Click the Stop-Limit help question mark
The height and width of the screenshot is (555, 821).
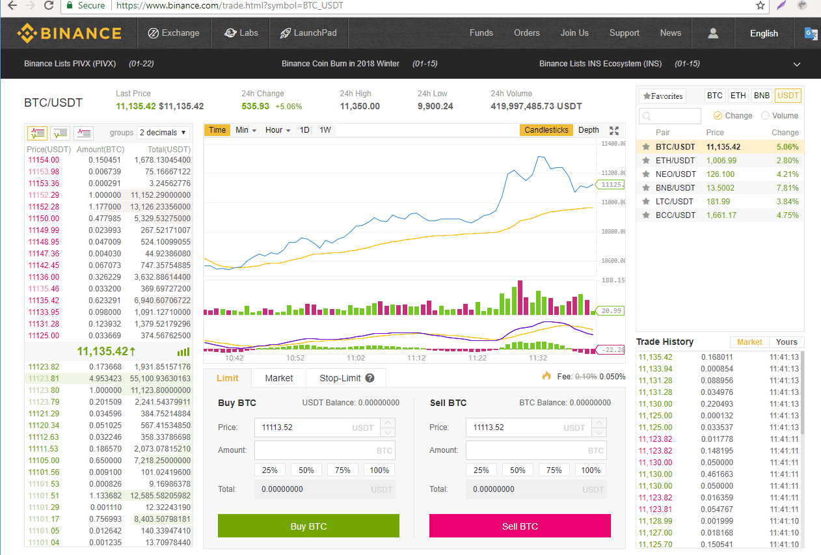[x=370, y=378]
